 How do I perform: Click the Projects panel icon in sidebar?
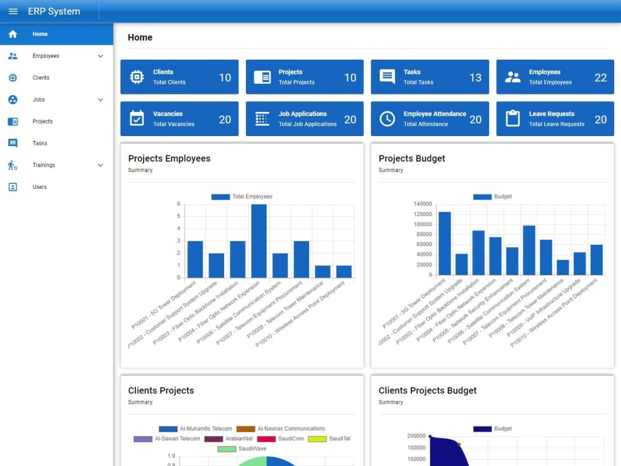(x=12, y=121)
